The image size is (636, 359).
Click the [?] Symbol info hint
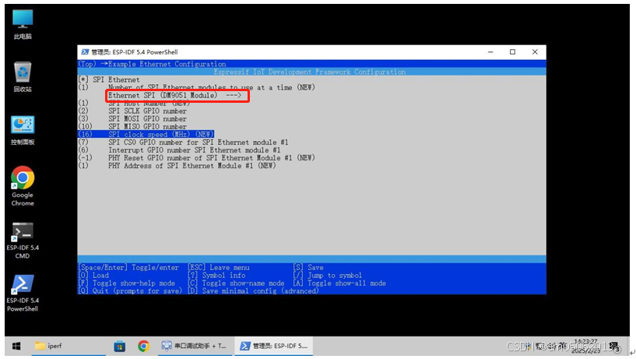[216, 276]
